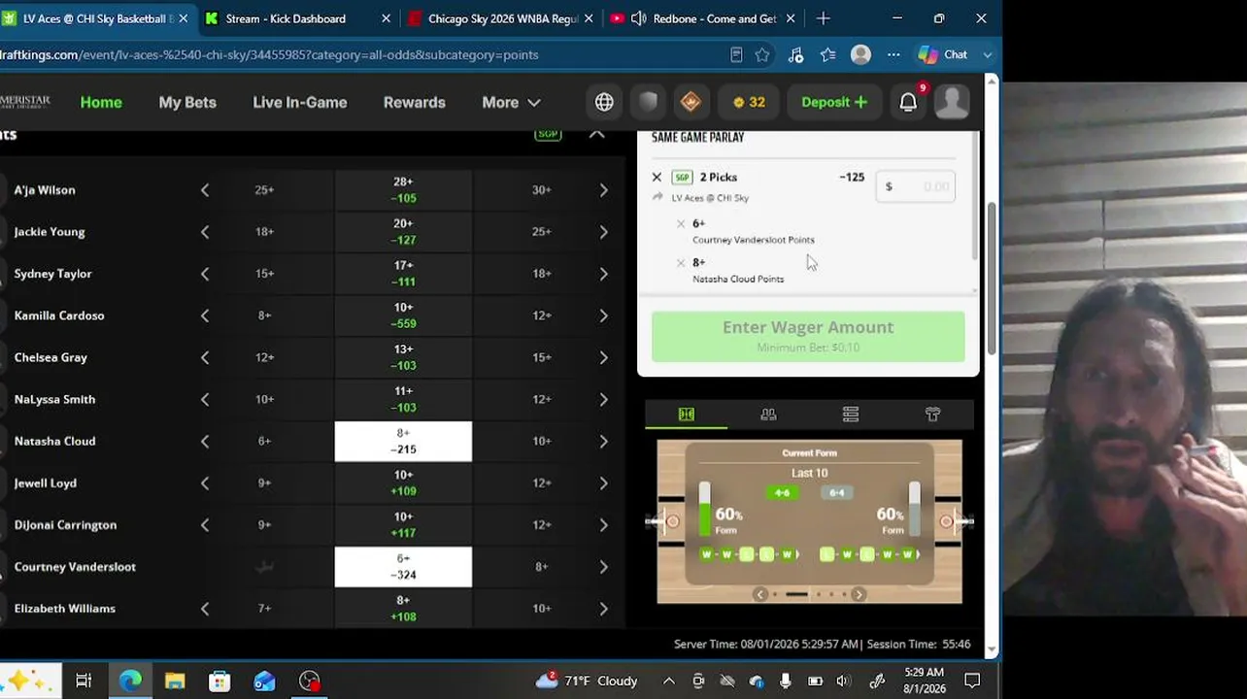Open the reading view icon in address bar
Screen dimensions: 1247x699
[736, 55]
